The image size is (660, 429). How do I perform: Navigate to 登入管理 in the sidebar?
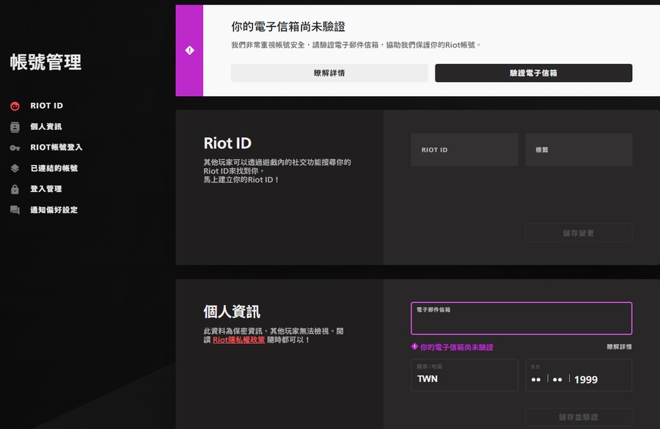coord(46,189)
